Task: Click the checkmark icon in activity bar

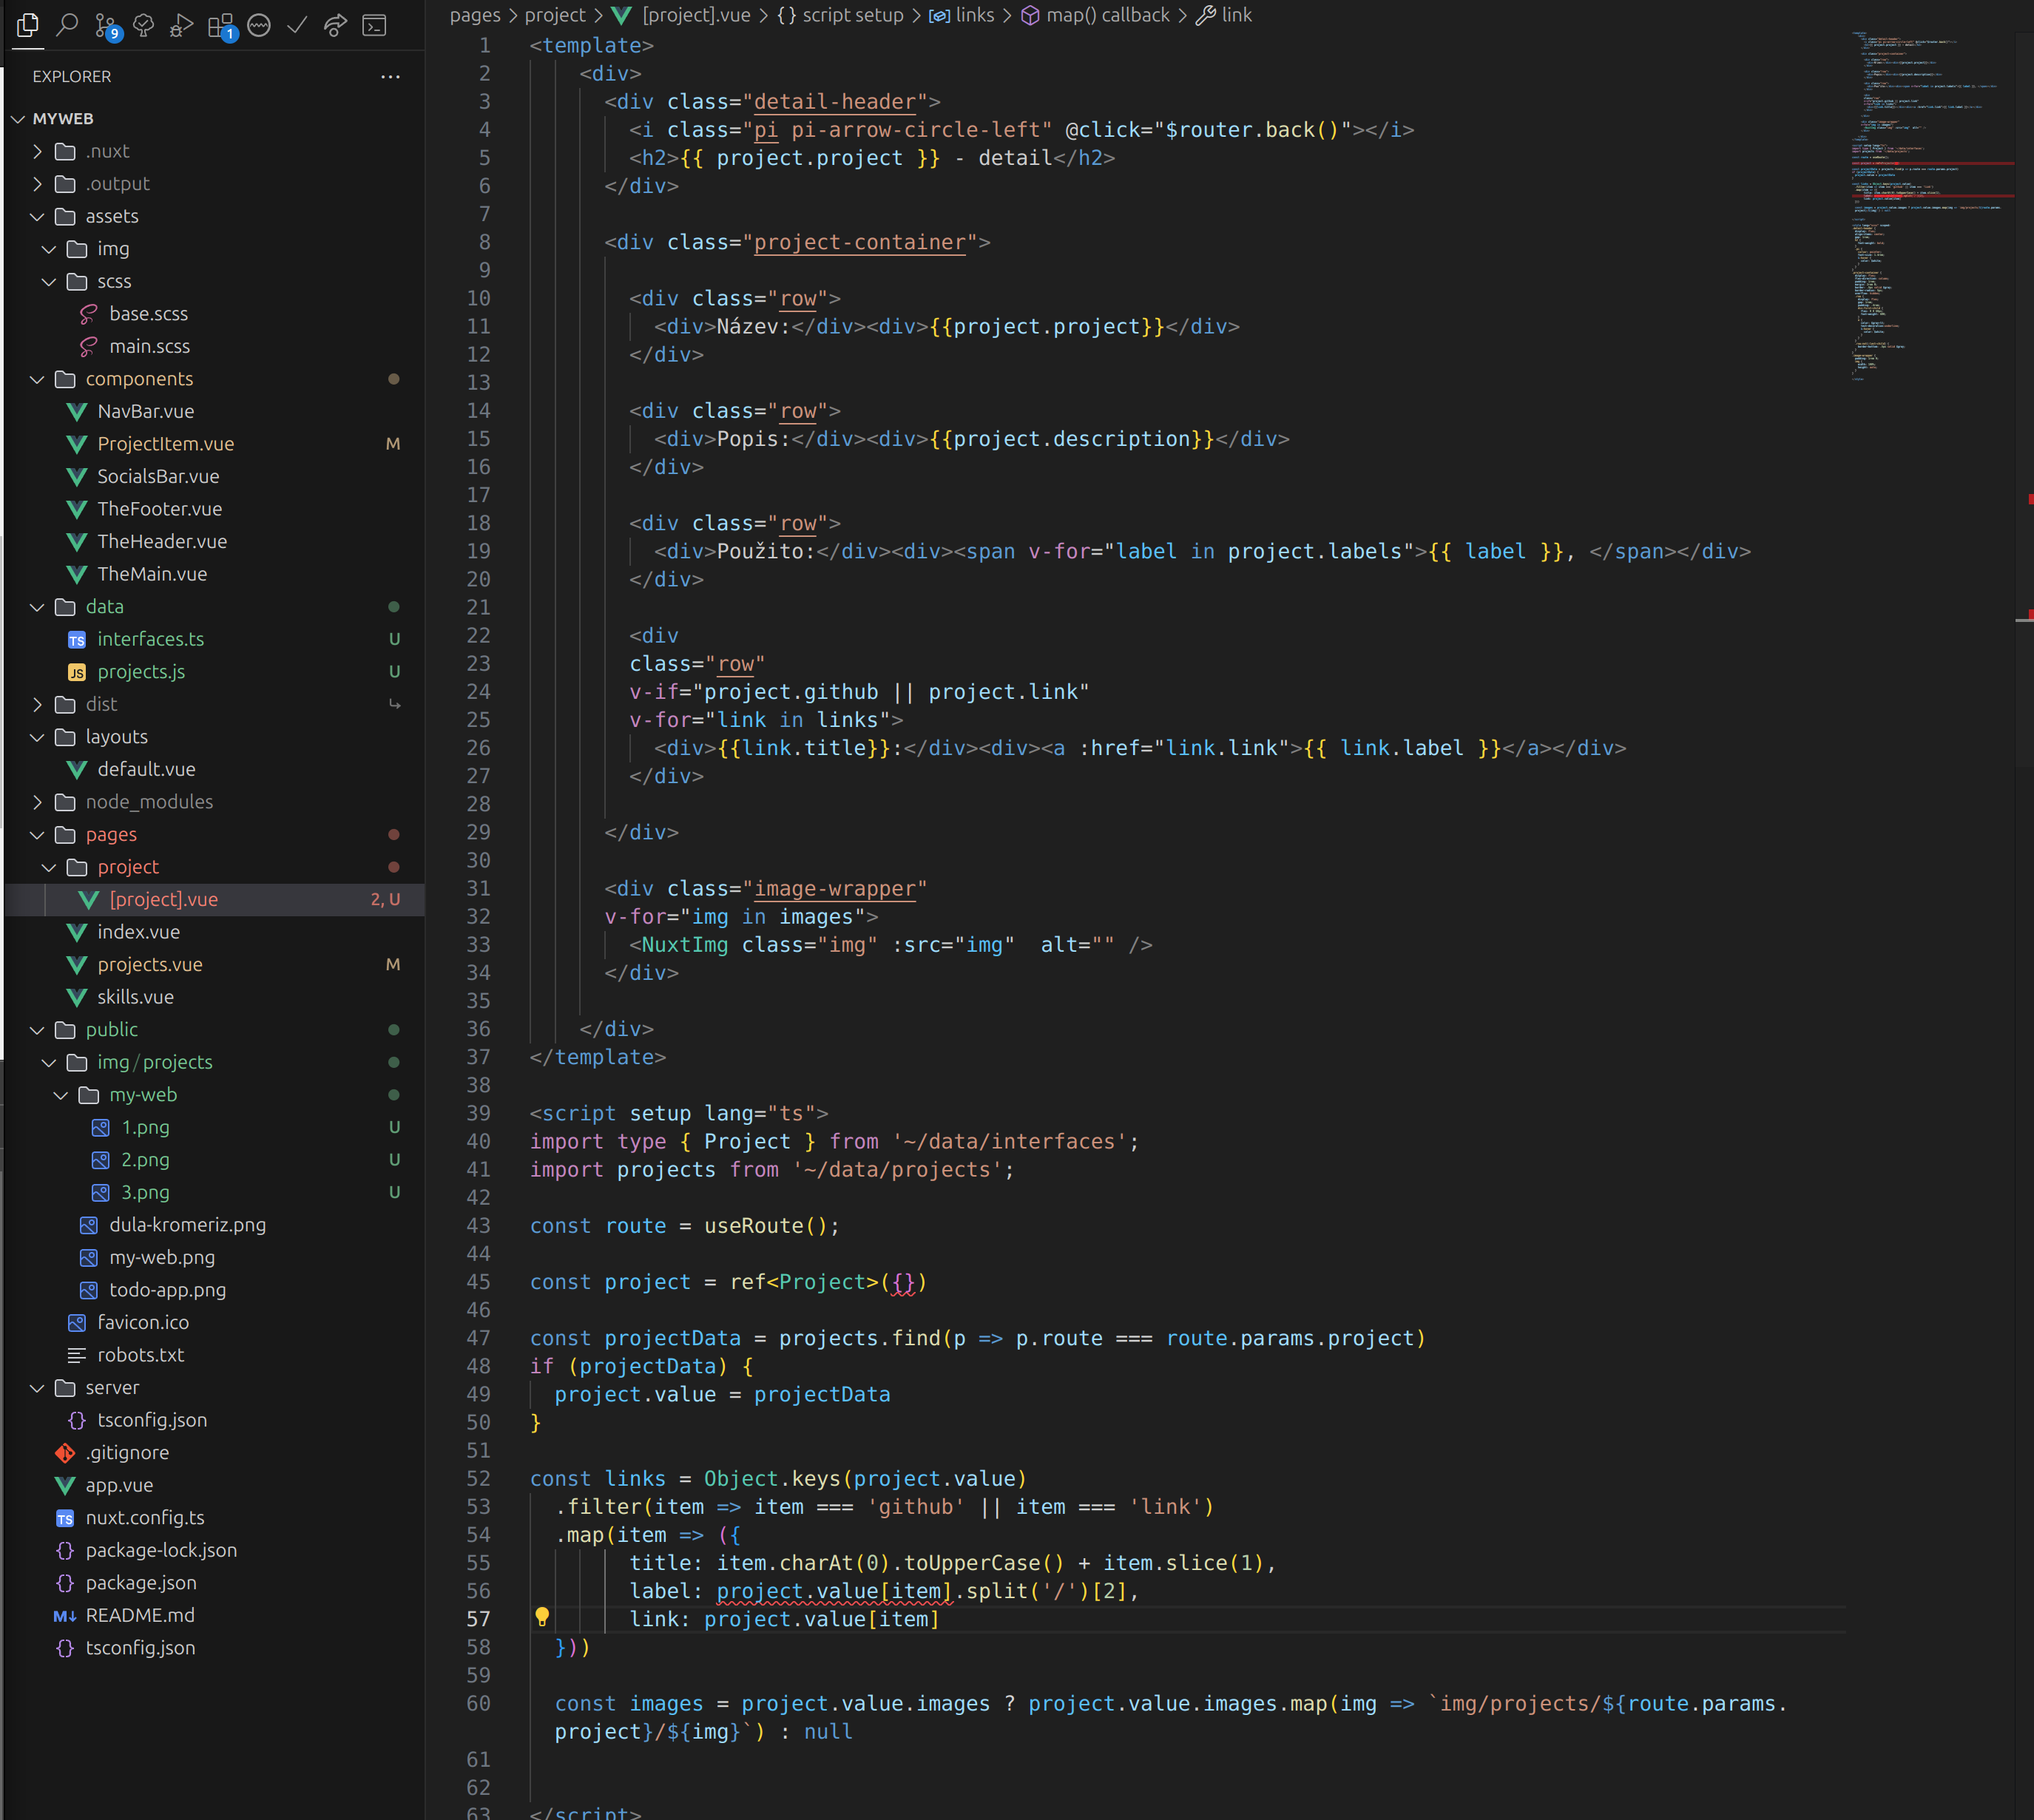Action: point(297,25)
